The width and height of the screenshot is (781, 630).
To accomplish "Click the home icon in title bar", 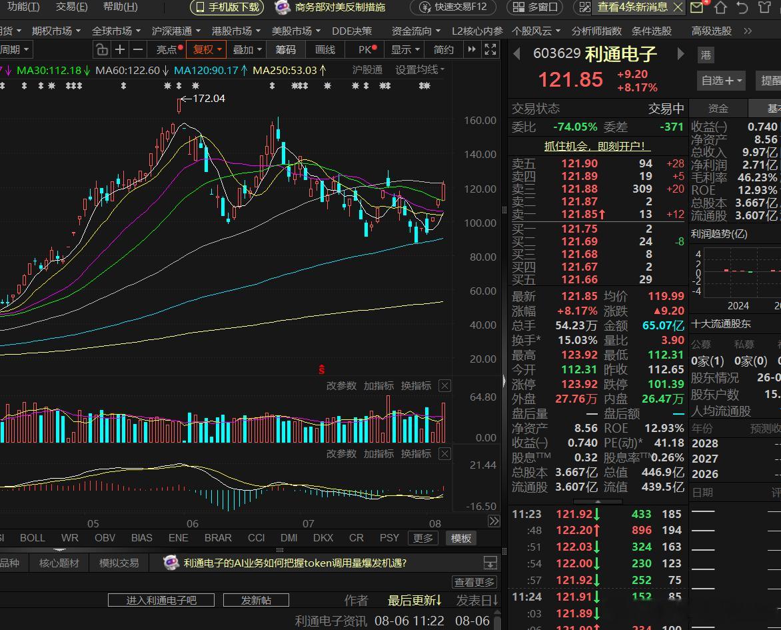I will click(x=720, y=7).
